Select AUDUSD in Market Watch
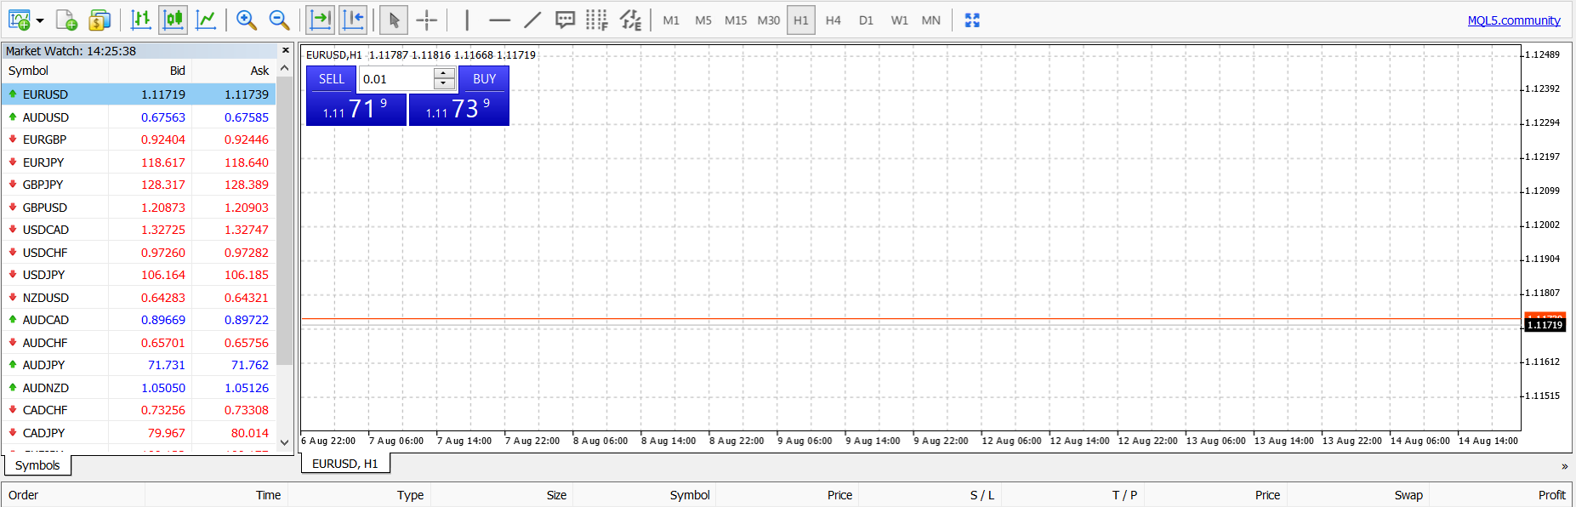The image size is (1576, 507). [139, 117]
